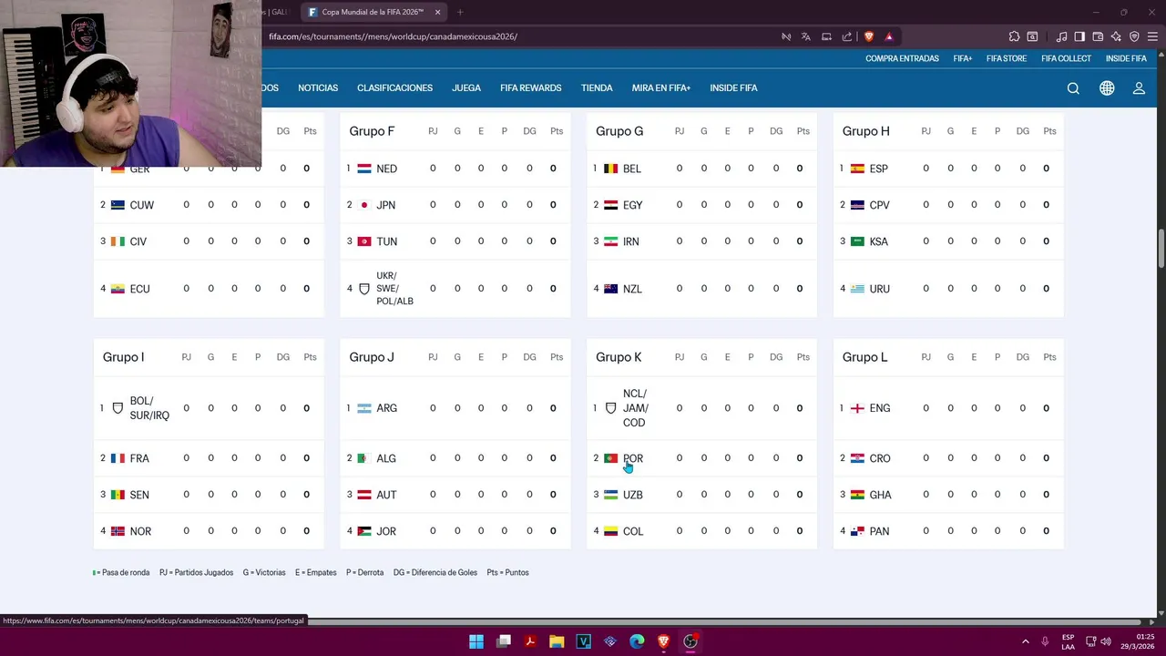Open the Brave VPN shield icon
The width and height of the screenshot is (1166, 656).
[x=1134, y=36]
